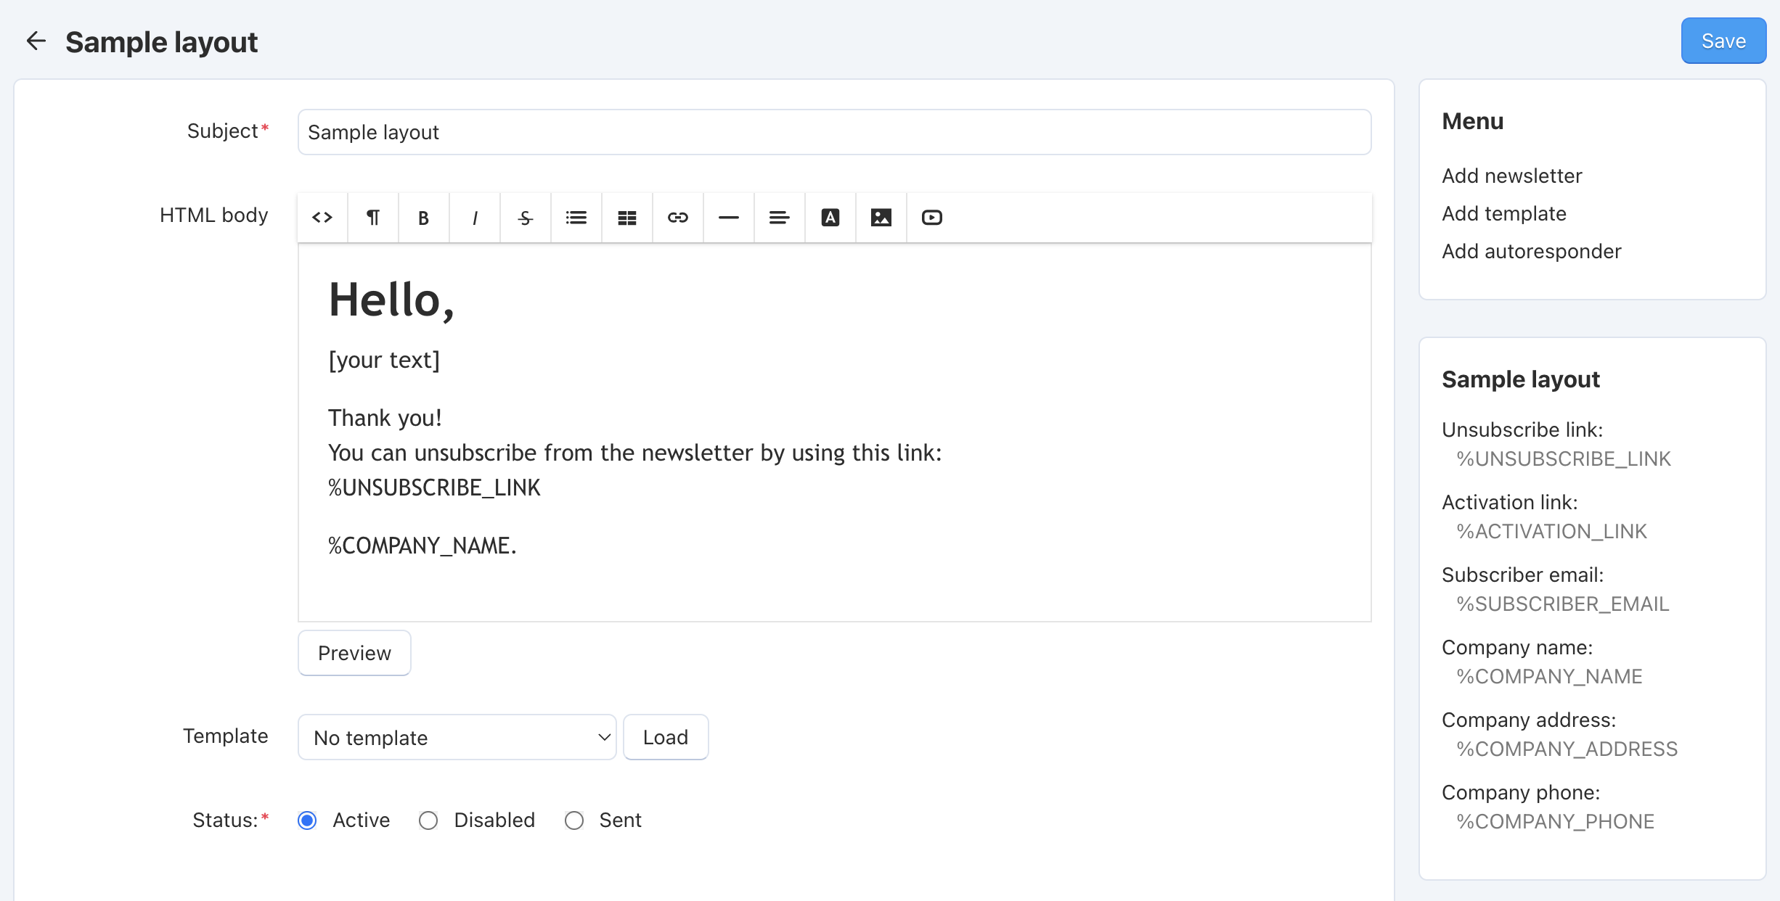Load the selected template
1780x901 pixels.
[666, 737]
